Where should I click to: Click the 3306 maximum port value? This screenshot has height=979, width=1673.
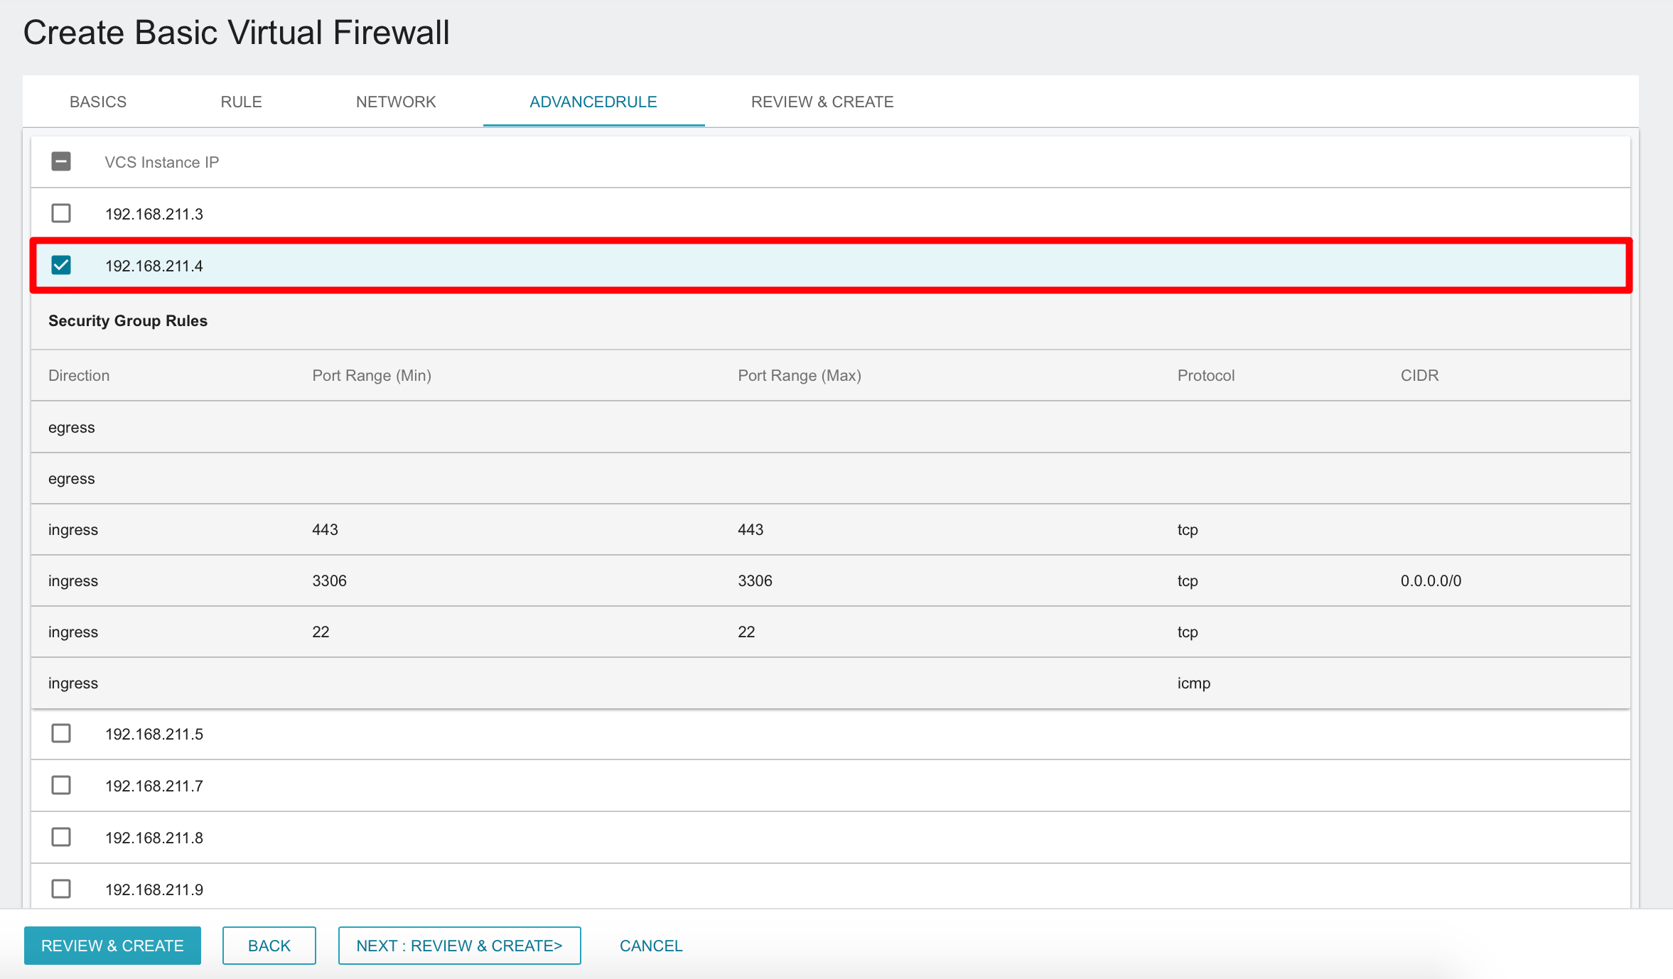point(755,581)
